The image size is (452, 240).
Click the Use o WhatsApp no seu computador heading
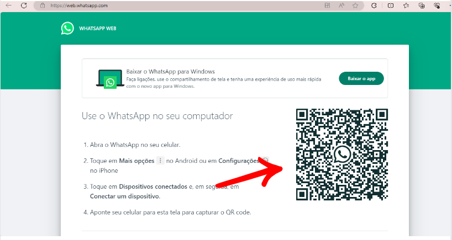[157, 116]
